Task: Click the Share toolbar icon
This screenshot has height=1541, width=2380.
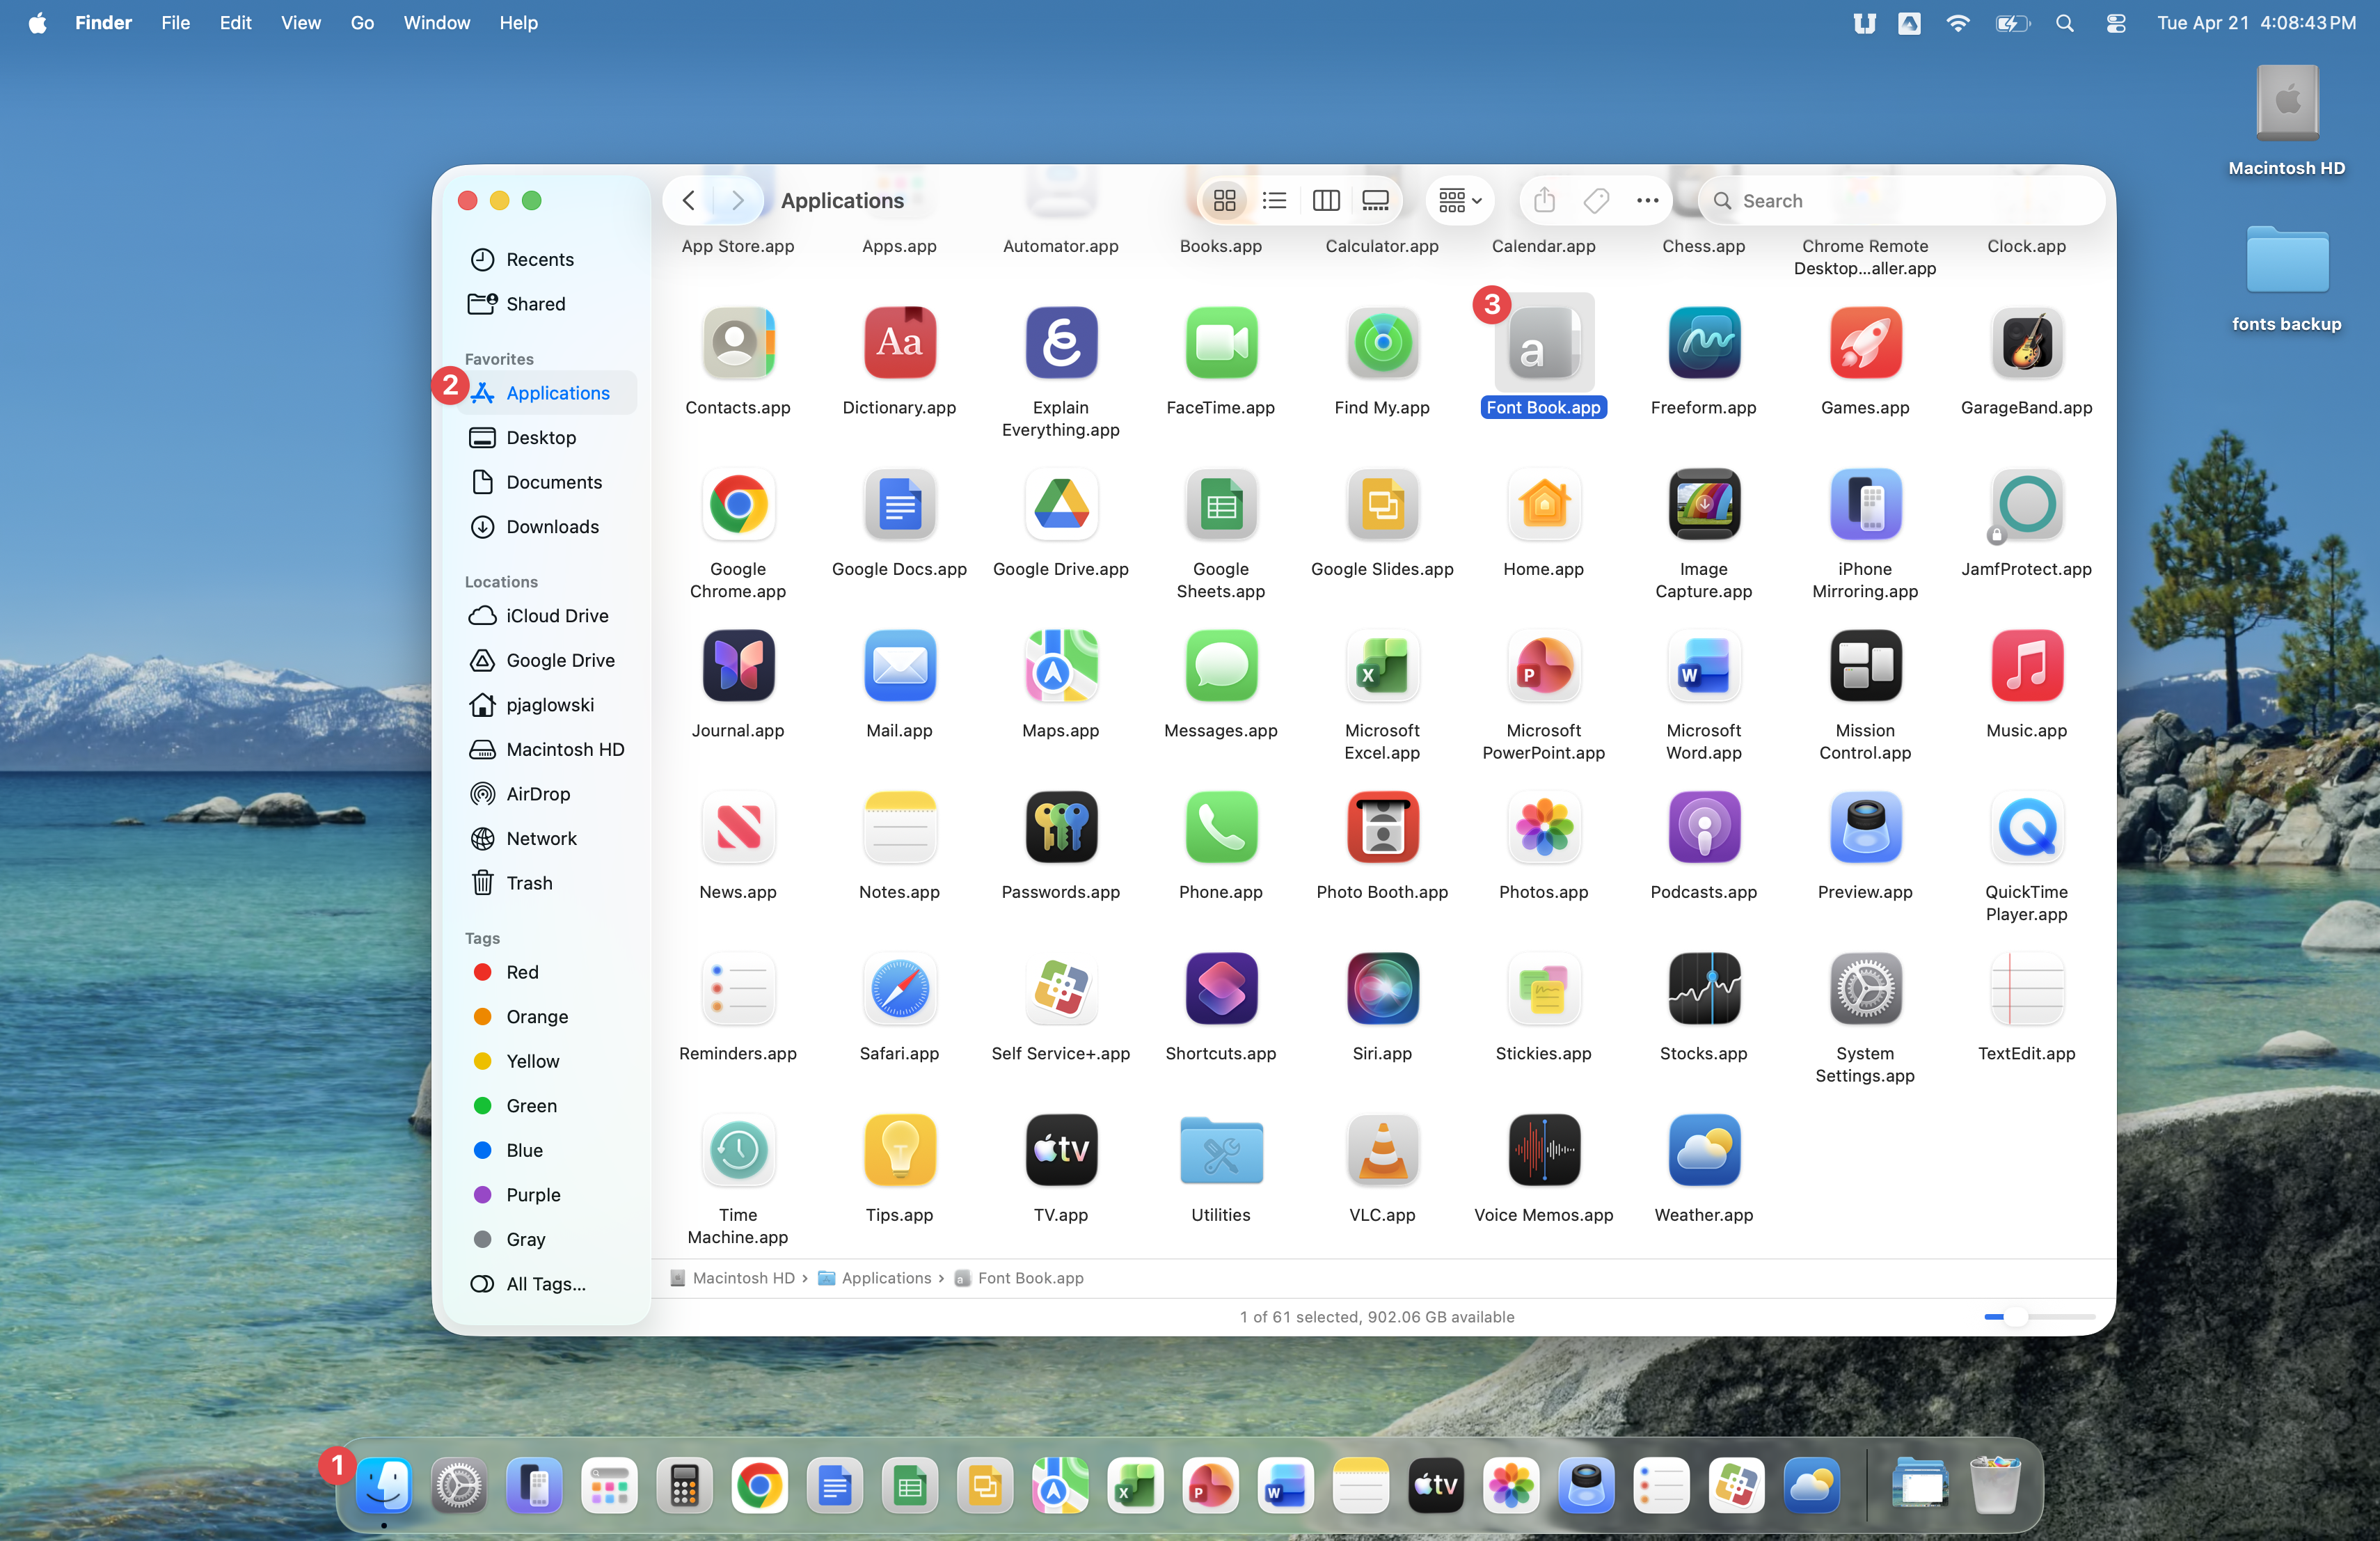Action: point(1544,201)
